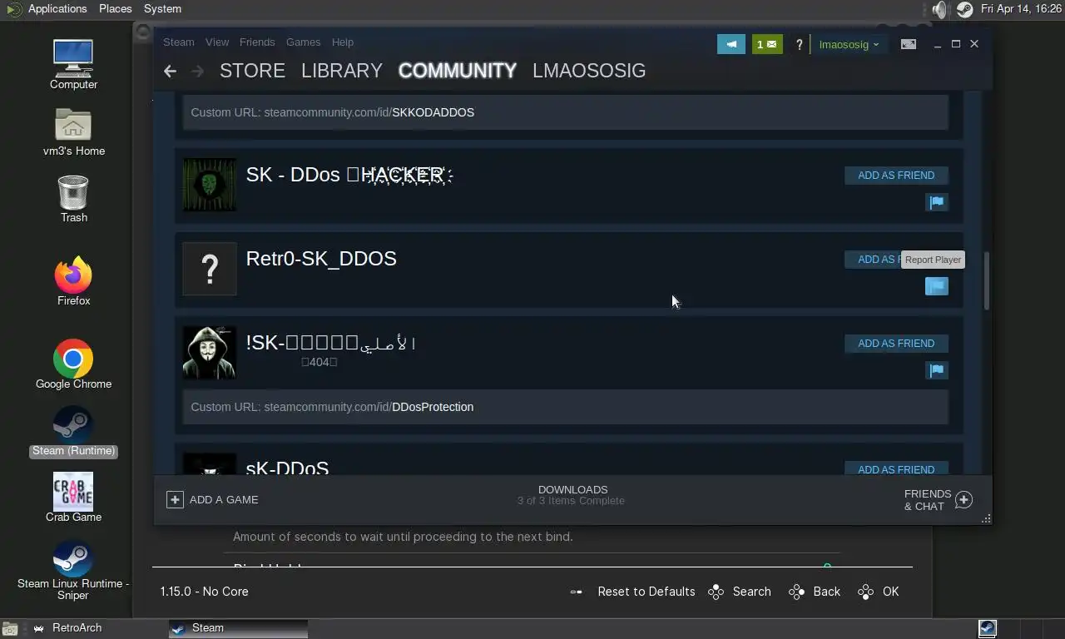The image size is (1065, 639).
Task: Enter Big Picture mode icon
Action: (909, 44)
